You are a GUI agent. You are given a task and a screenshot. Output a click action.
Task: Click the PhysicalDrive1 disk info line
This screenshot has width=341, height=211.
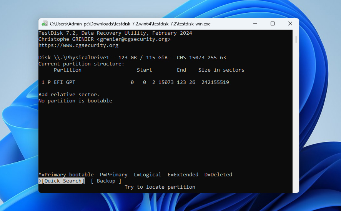(x=132, y=58)
